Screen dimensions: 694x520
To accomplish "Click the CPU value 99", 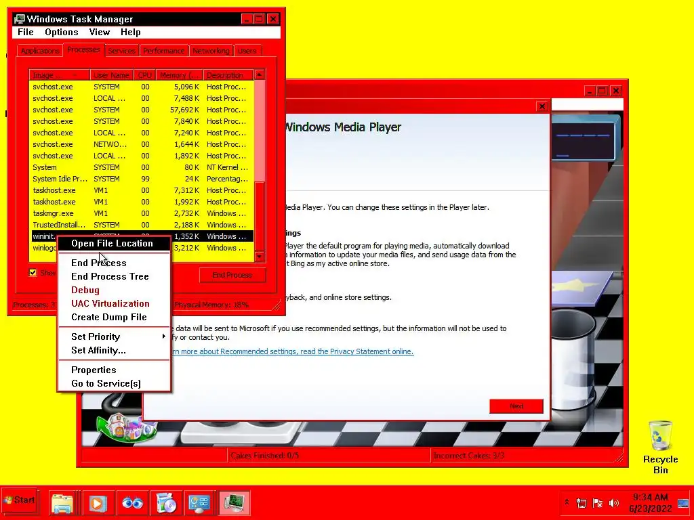I will [145, 179].
